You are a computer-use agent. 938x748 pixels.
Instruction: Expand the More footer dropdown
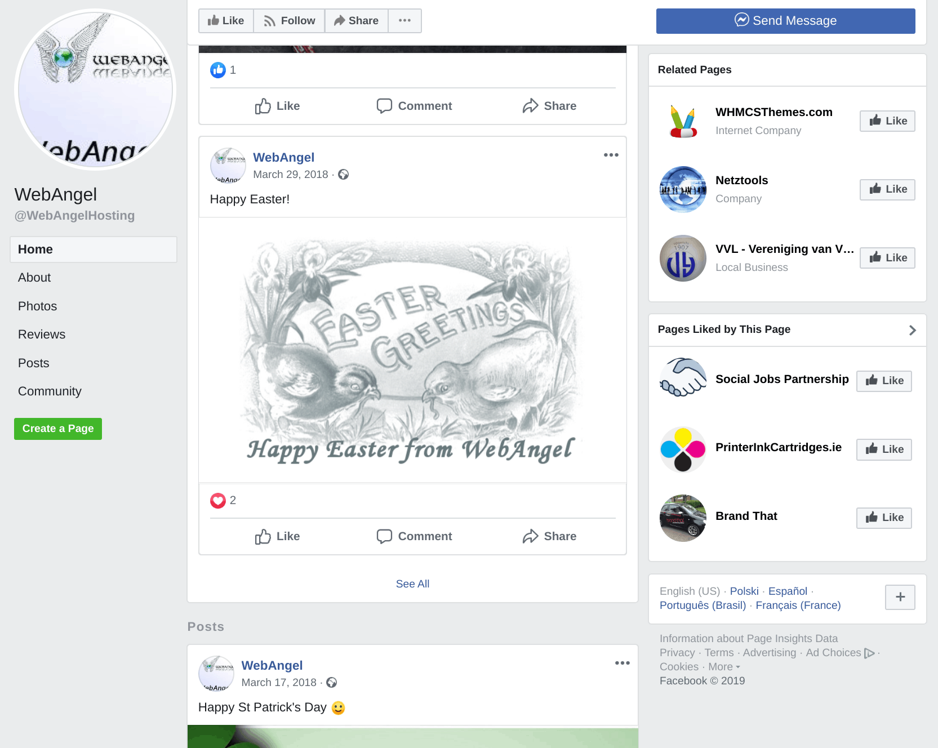724,667
